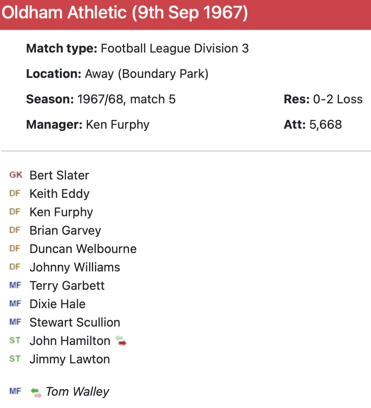Viewport: 371px width, 408px height.
Task: Click manager name Ken Furphy
Action: [x=118, y=124]
